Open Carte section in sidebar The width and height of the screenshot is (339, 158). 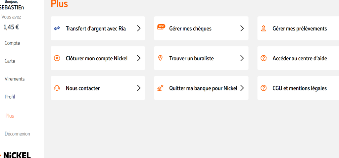point(10,61)
